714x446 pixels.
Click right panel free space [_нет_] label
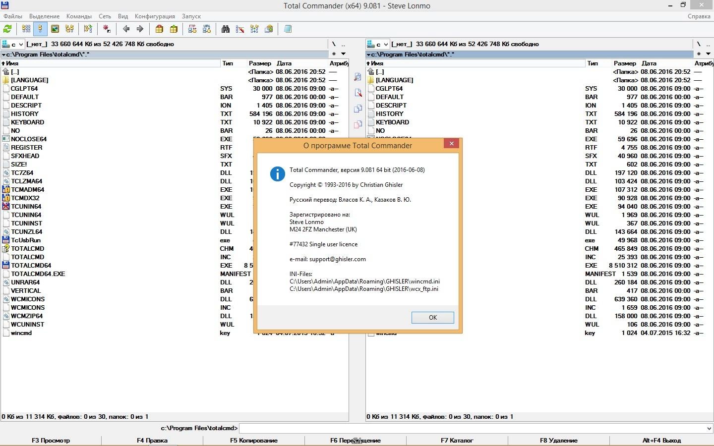pos(402,44)
